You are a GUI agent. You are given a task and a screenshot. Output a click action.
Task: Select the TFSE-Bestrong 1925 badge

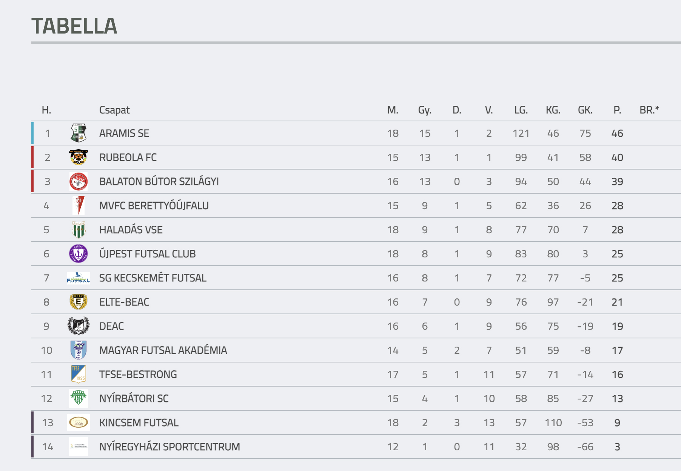pyautogui.click(x=79, y=374)
